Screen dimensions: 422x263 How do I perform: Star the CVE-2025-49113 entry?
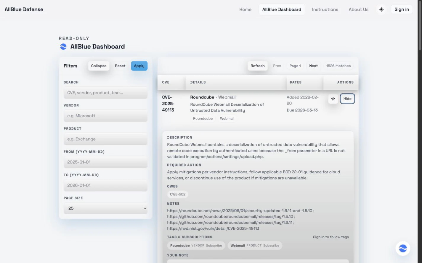pyautogui.click(x=333, y=99)
